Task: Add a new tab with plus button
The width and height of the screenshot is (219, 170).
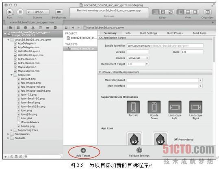Action: (213, 22)
